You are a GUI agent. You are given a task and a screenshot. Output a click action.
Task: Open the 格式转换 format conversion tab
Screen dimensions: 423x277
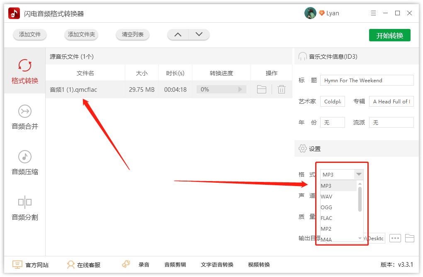click(x=25, y=72)
